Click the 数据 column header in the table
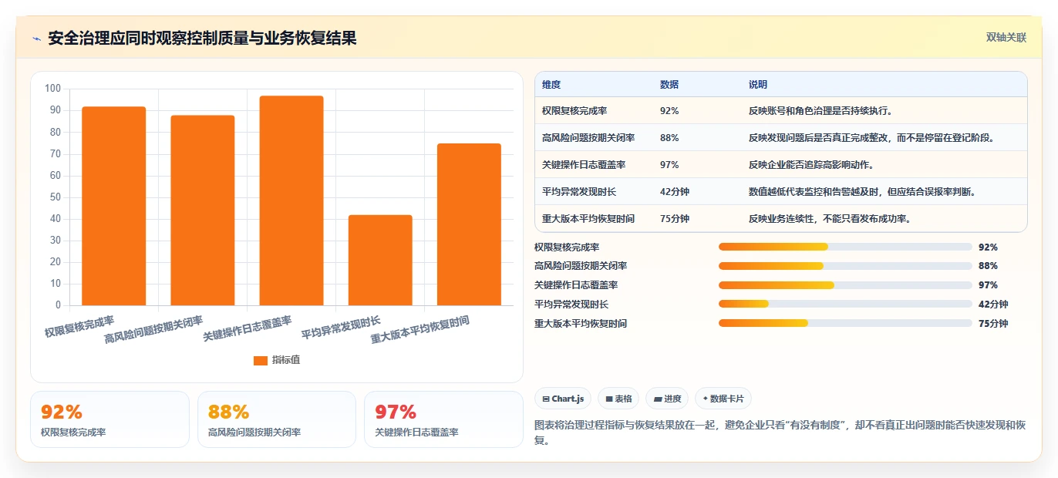Viewport: 1058px width, 478px height. (x=669, y=84)
